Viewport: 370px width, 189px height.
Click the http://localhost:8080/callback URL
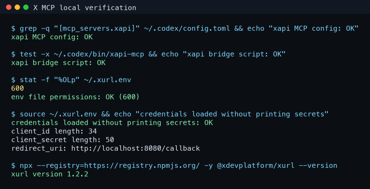click(x=136, y=148)
